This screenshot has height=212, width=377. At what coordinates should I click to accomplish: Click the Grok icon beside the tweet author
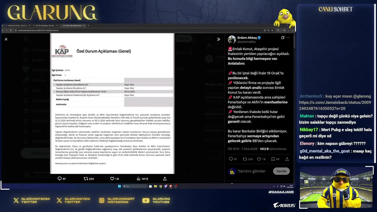[283, 38]
